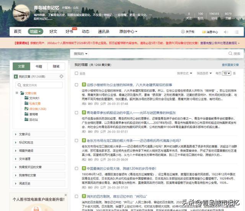Select the 文章分类 root folder
This screenshot has height=211, width=245.
tap(31, 93)
